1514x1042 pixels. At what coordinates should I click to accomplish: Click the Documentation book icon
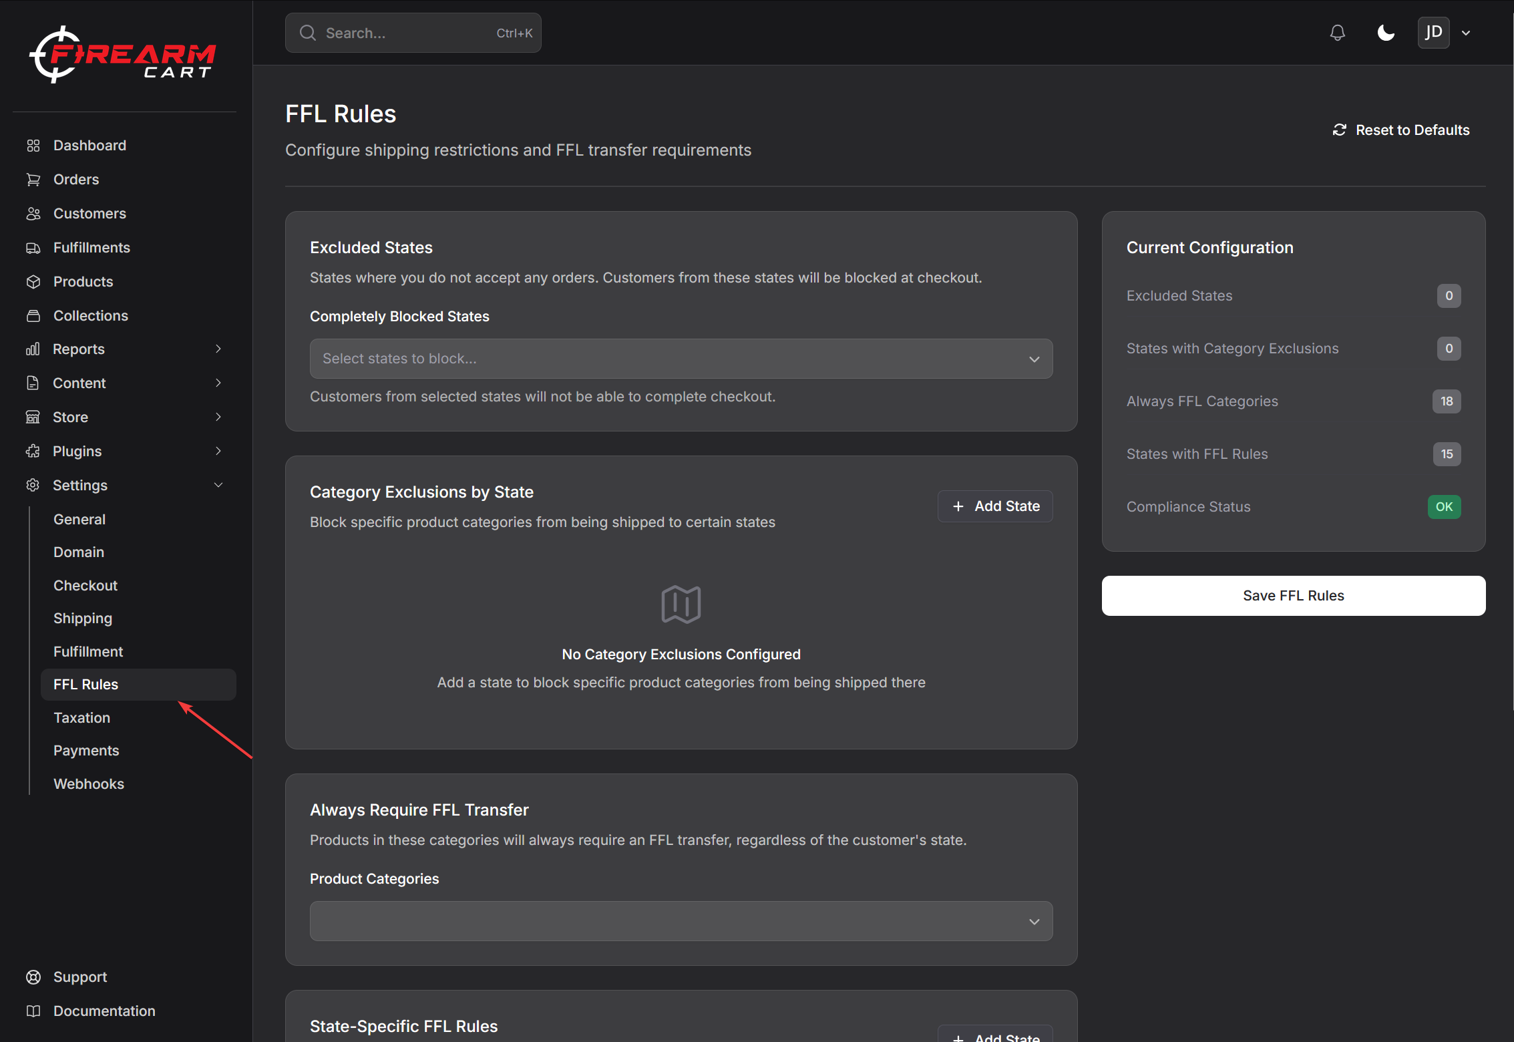[33, 1011]
